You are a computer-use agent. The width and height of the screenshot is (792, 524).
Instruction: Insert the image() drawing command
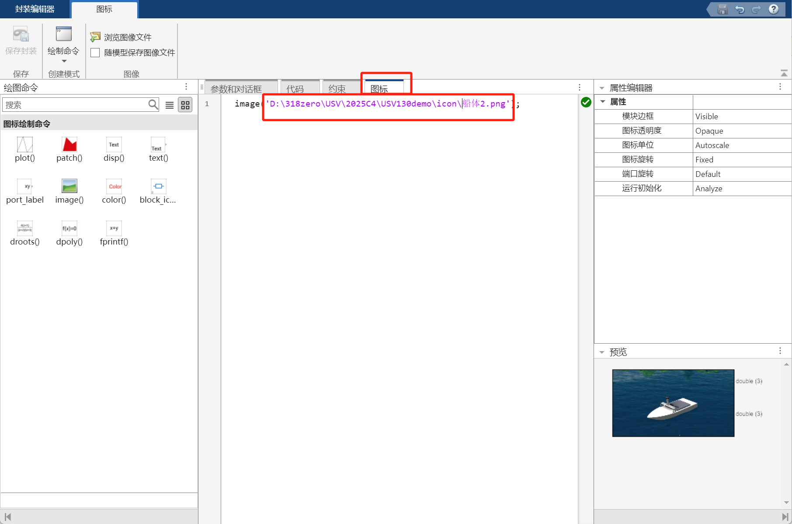coord(69,187)
